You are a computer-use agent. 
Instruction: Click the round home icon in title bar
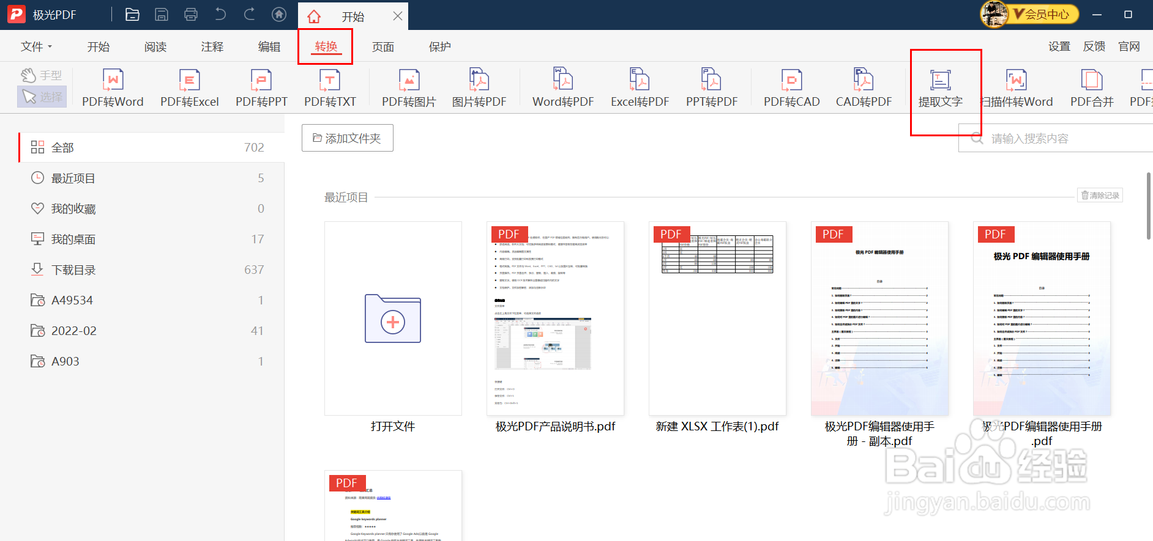[x=279, y=15]
